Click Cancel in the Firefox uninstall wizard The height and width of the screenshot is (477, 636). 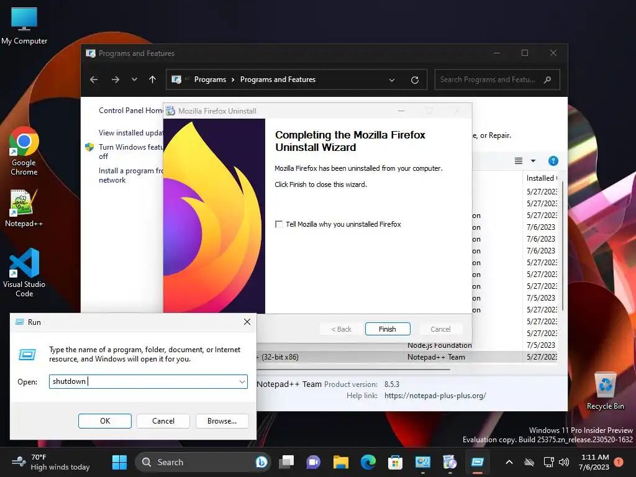tap(440, 329)
